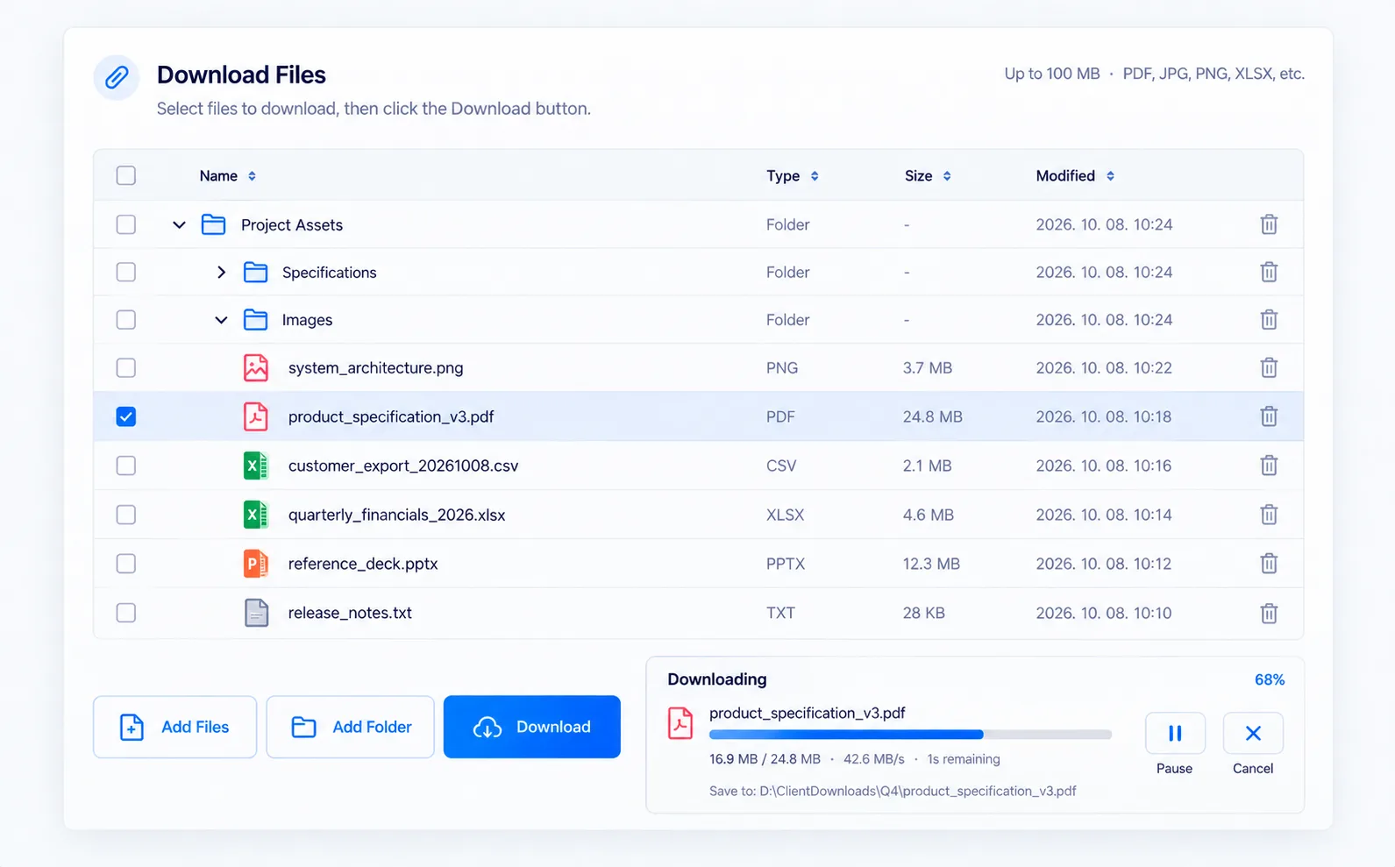Tick the reference_deck.pptx checkbox
This screenshot has width=1395, height=867.
point(126,564)
